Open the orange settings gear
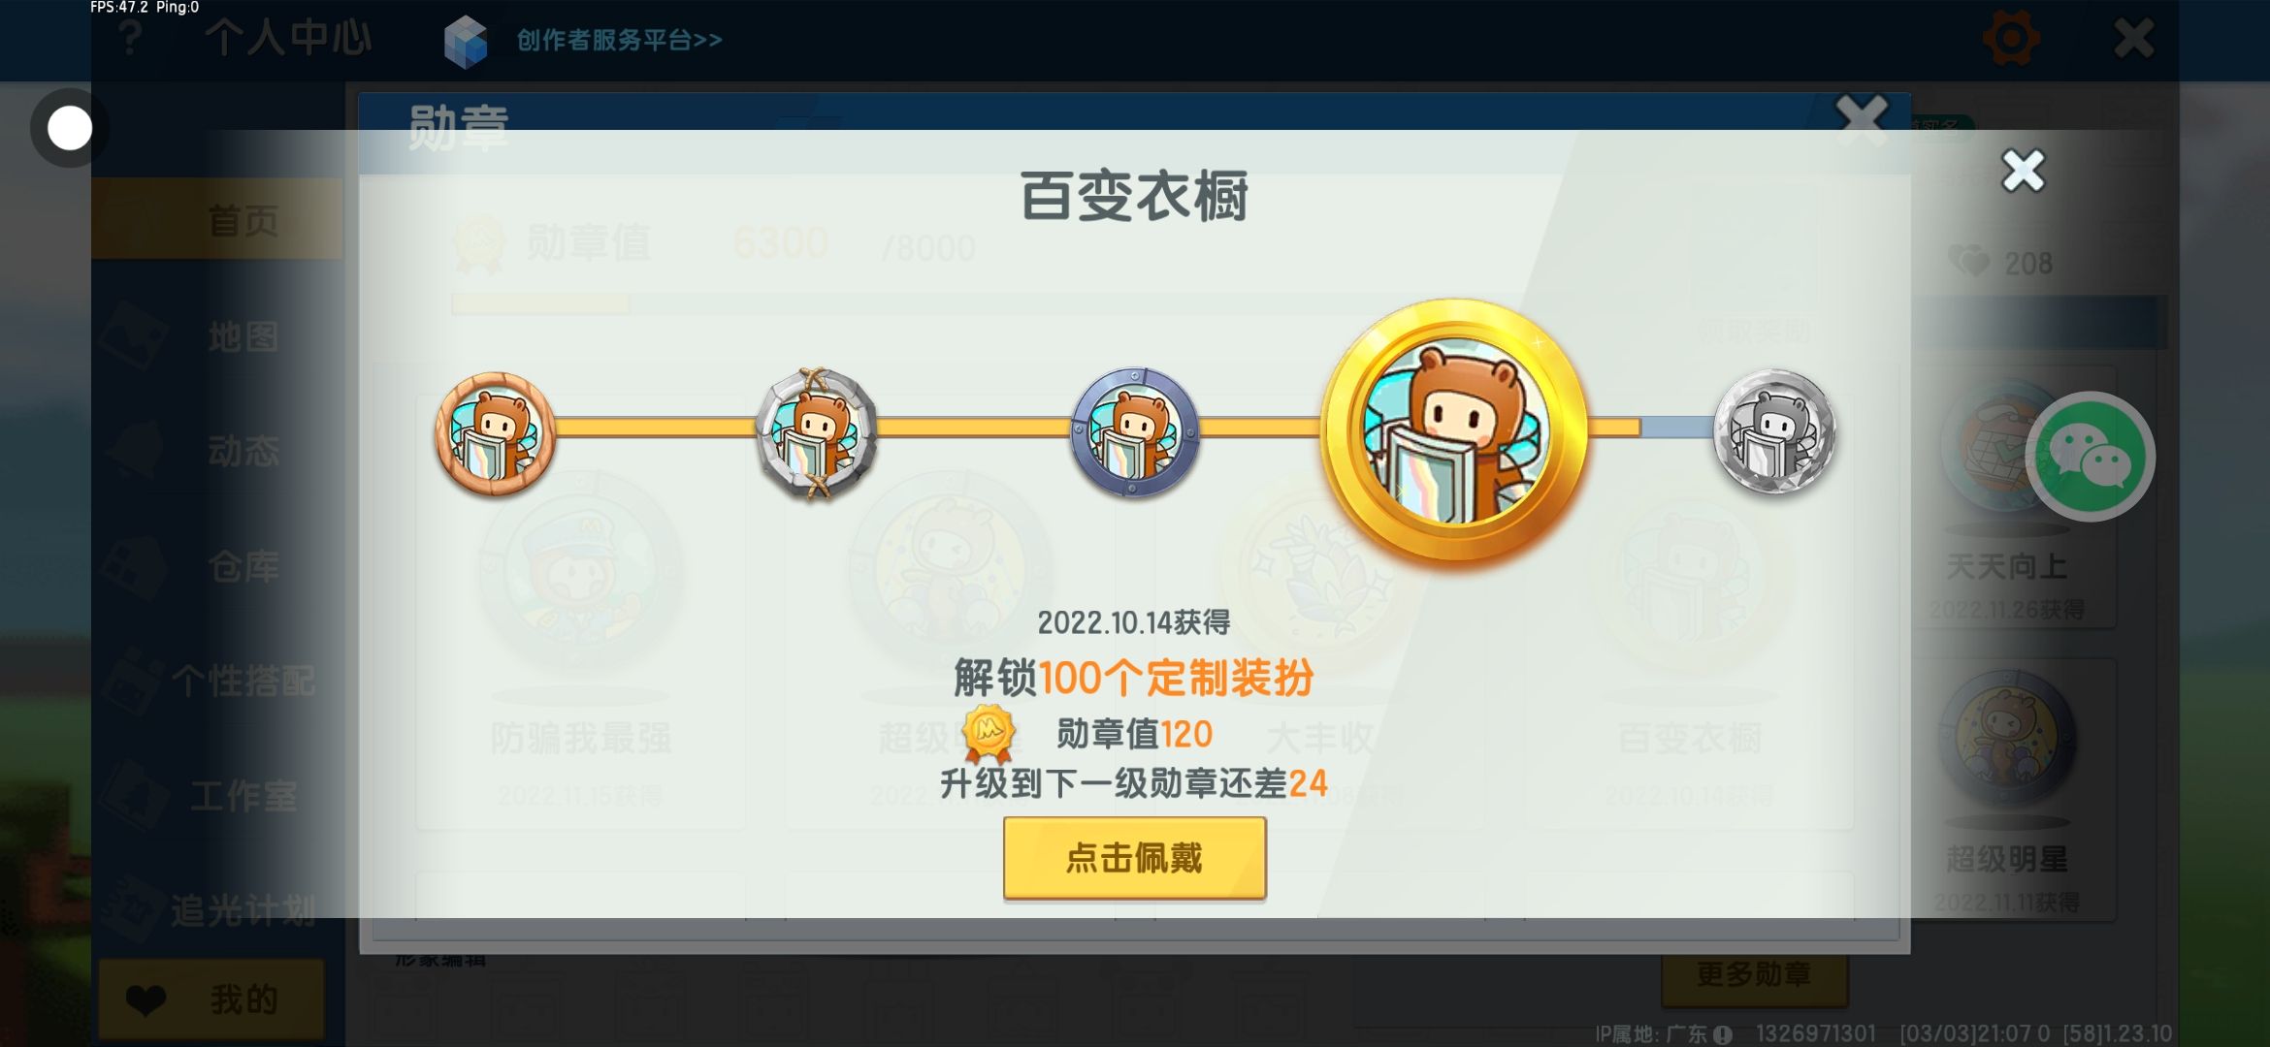Image resolution: width=2270 pixels, height=1047 pixels. coord(2011,39)
